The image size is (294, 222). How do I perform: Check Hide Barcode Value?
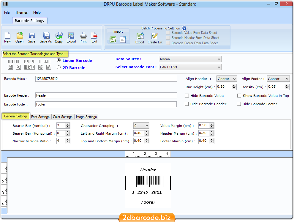click(x=187, y=95)
